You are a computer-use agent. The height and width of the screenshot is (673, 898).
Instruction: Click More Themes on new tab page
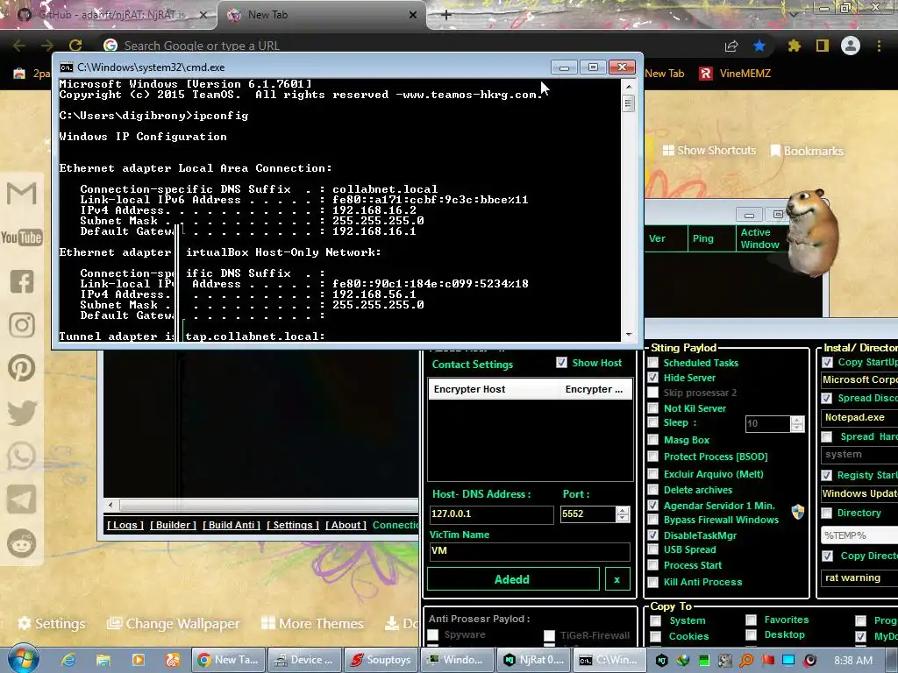tap(312, 623)
